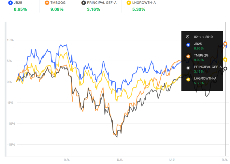
Task: Select the เม.ย. label on the time axis
Action: pos(172,159)
